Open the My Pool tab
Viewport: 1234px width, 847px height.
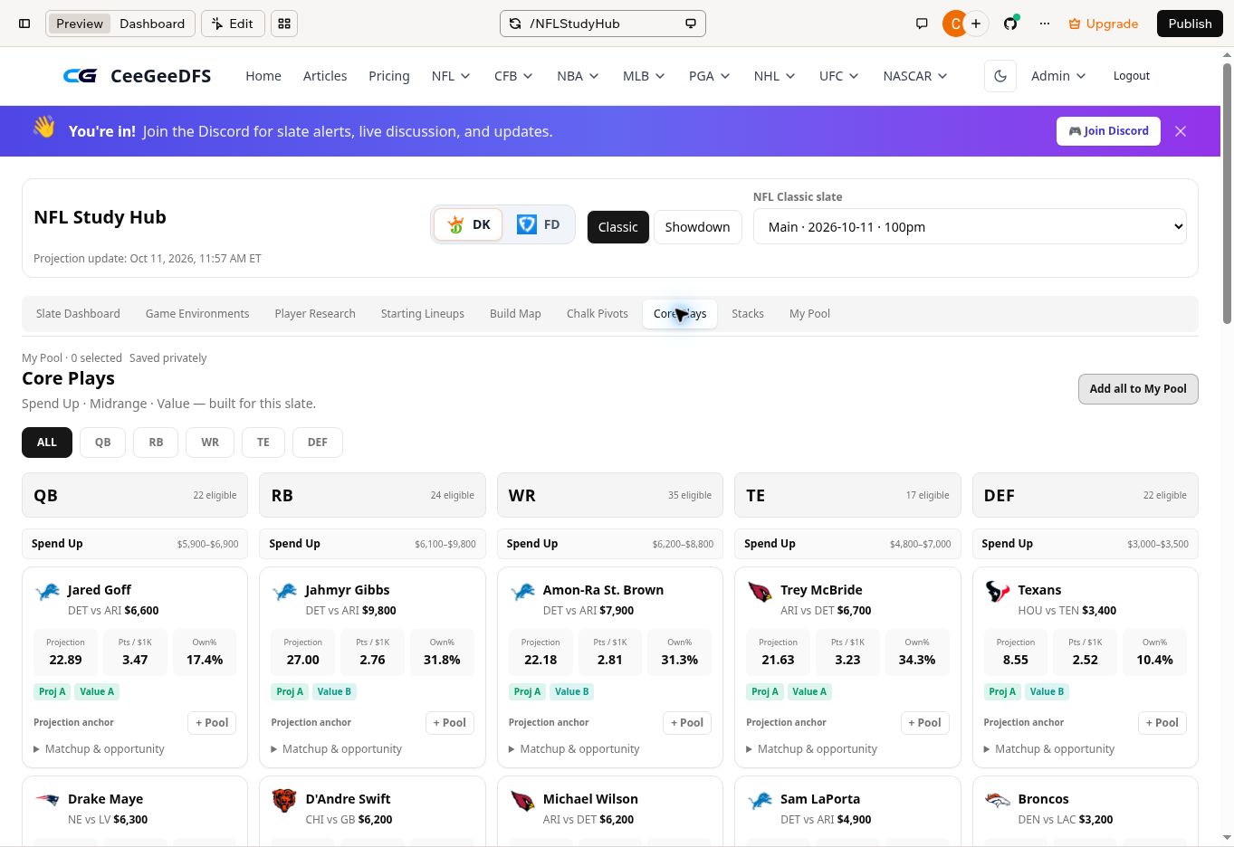[x=809, y=314]
